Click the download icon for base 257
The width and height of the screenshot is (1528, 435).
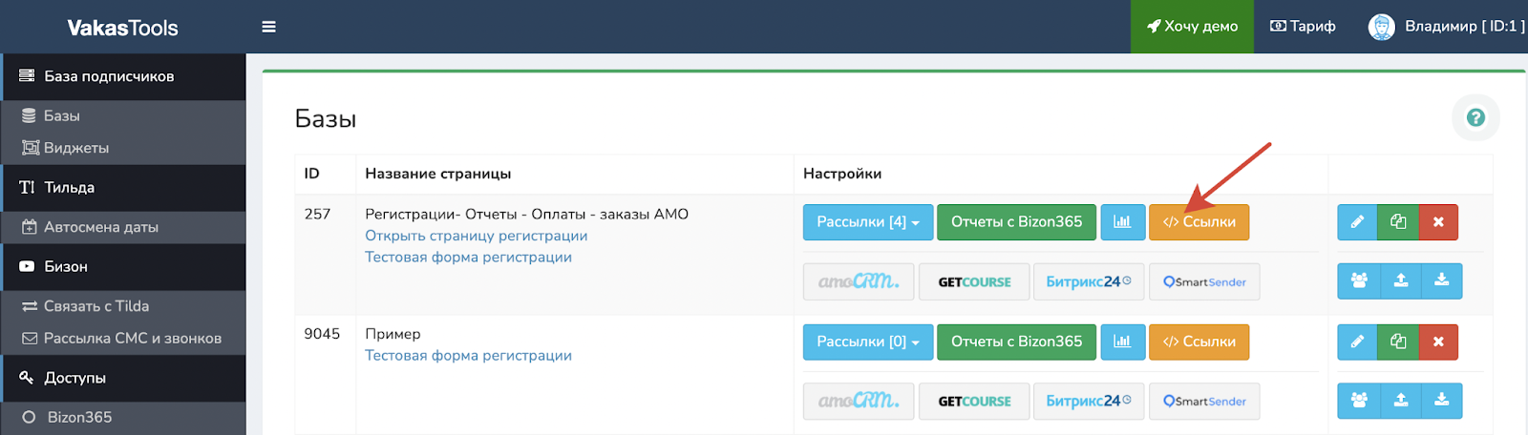point(1441,280)
